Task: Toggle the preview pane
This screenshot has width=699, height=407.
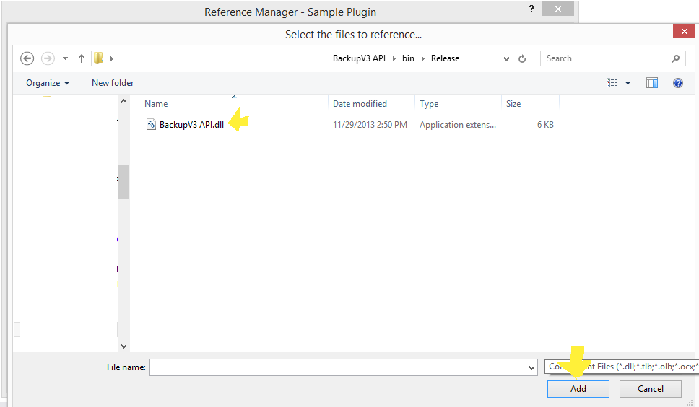Action: pos(652,83)
